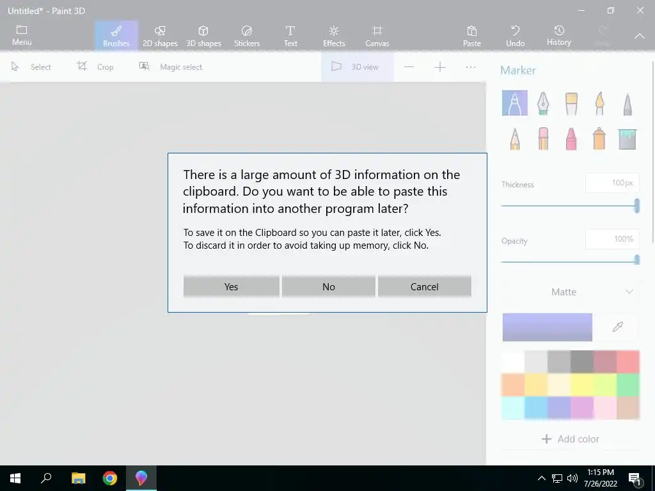
Task: Select the Spray can brush
Action: 599,139
